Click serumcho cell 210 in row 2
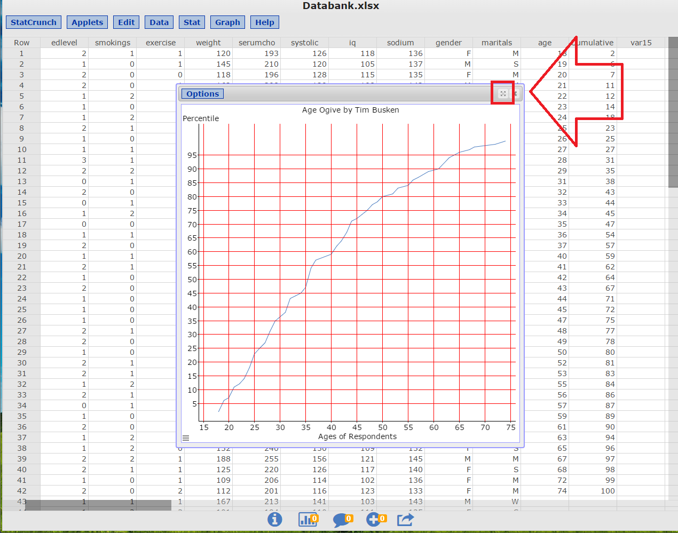Image resolution: width=678 pixels, height=533 pixels. pos(257,64)
